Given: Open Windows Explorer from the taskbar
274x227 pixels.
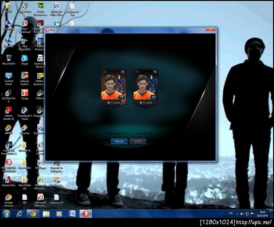Looking at the screenshot, I should 46,214.
